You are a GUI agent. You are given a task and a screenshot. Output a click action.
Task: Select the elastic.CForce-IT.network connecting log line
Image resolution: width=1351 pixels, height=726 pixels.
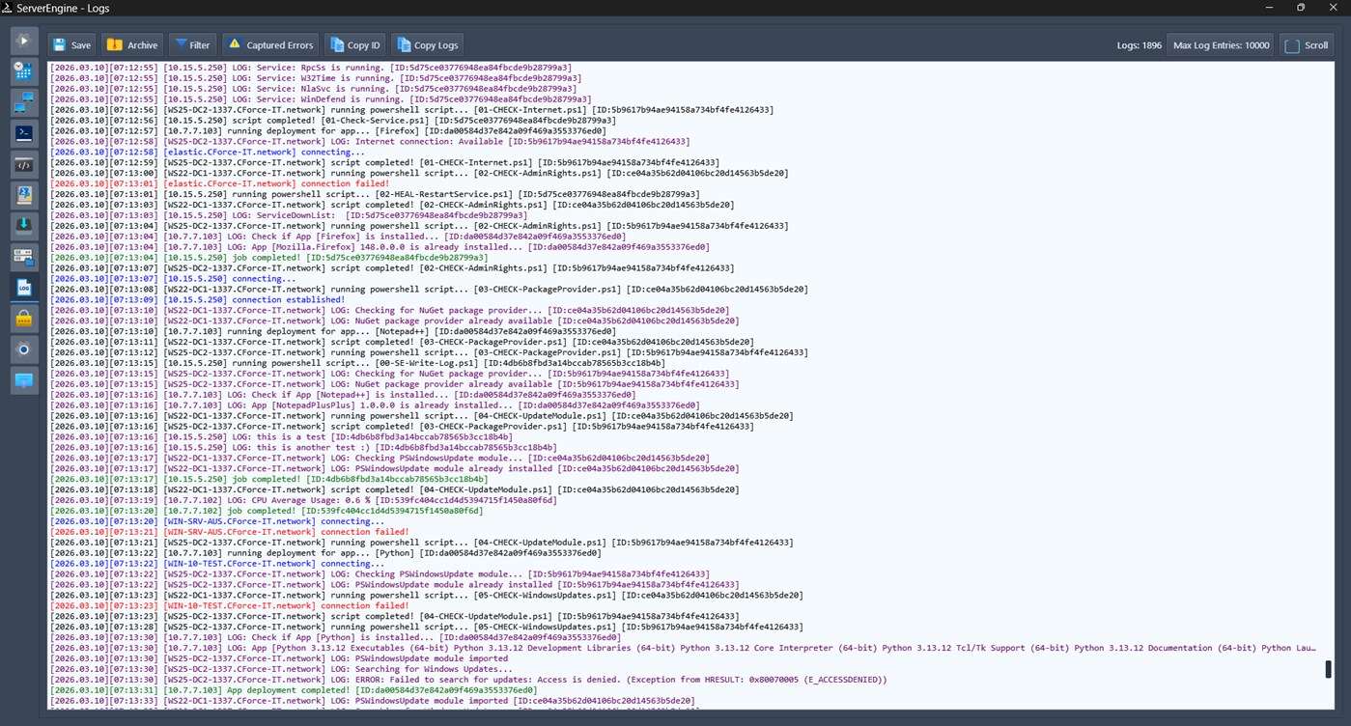(x=208, y=152)
